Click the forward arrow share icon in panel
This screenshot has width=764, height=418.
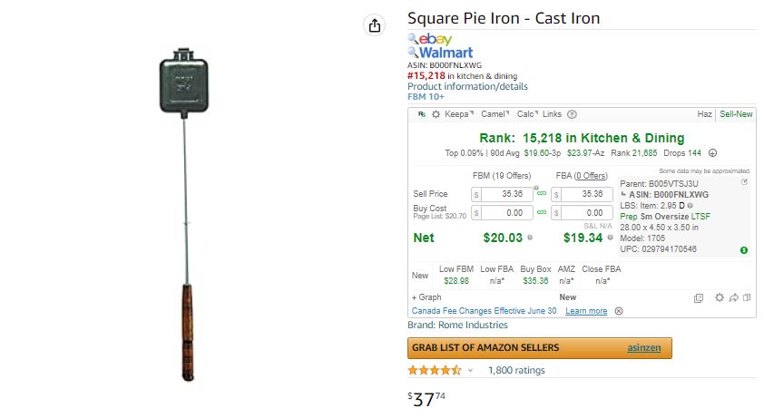[734, 297]
